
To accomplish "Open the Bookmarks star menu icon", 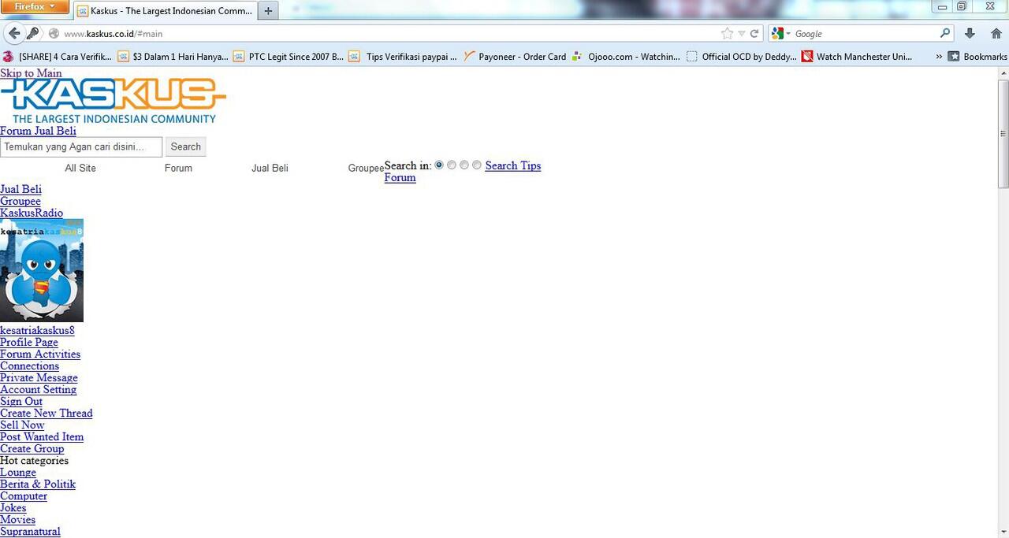I will pos(953,57).
